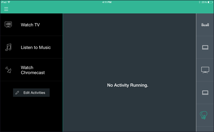The image size is (214, 132).
Task: Open the hamburger menu
Action: pos(6,9)
